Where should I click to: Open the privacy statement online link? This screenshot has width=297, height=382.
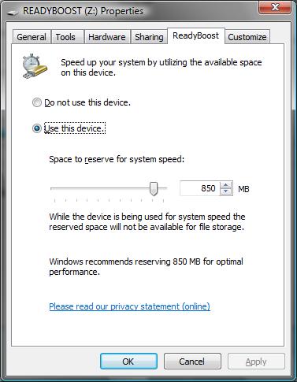129,306
